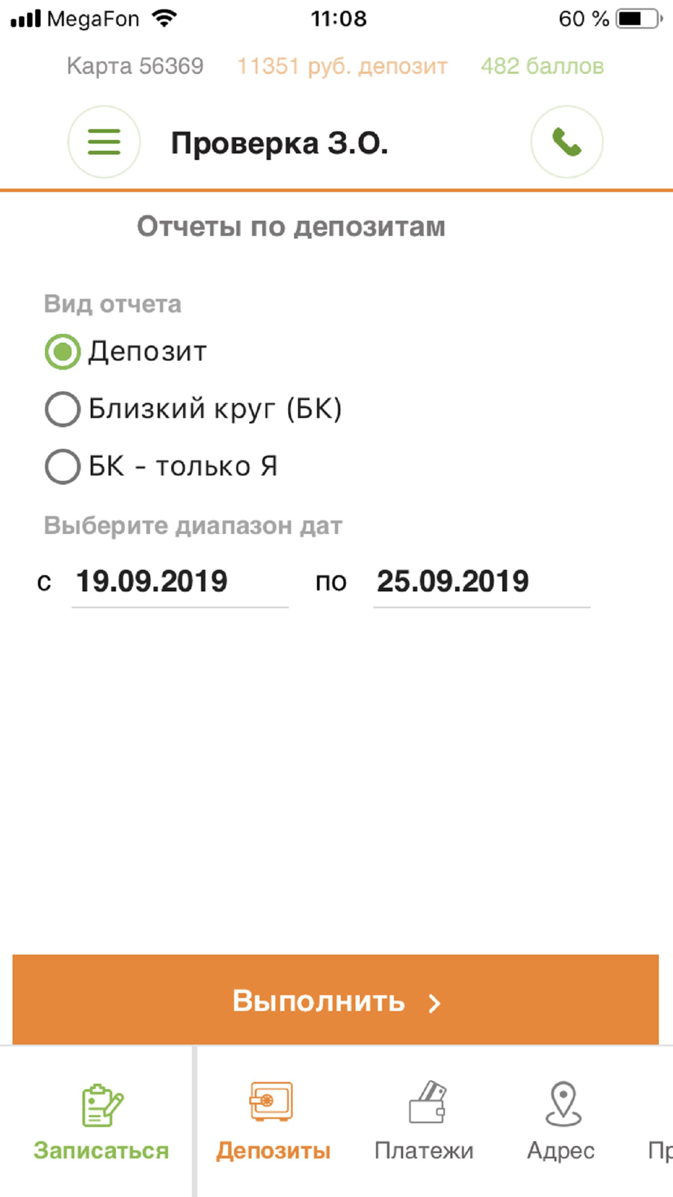The height and width of the screenshot is (1197, 673).
Task: Open start date picker 19.09.2019
Action: (180, 582)
